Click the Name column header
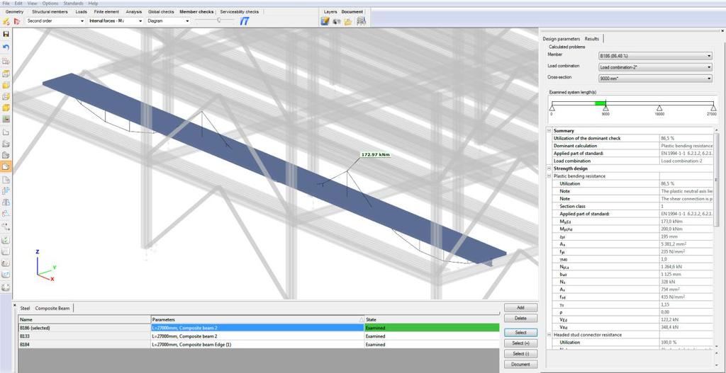 [x=85, y=319]
